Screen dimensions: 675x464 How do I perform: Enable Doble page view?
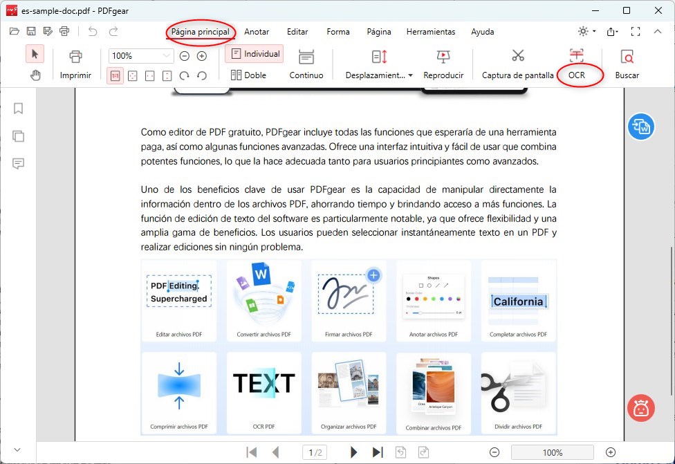tap(248, 75)
